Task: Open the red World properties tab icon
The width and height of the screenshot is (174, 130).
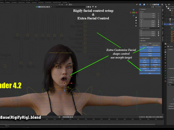Action: tap(165, 60)
